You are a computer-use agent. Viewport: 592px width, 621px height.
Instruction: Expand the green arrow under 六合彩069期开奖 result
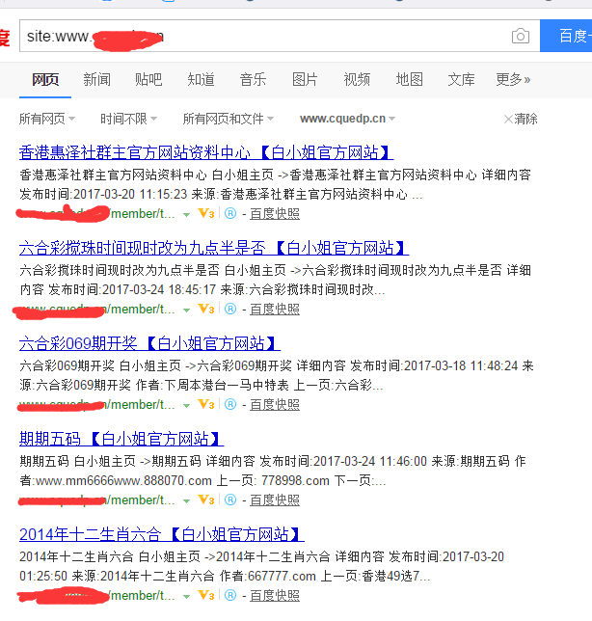click(186, 406)
